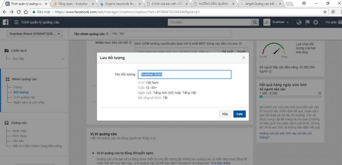Click the Số người tiếp cận progress bar
This screenshot has height=165, width=342.
[290, 97]
